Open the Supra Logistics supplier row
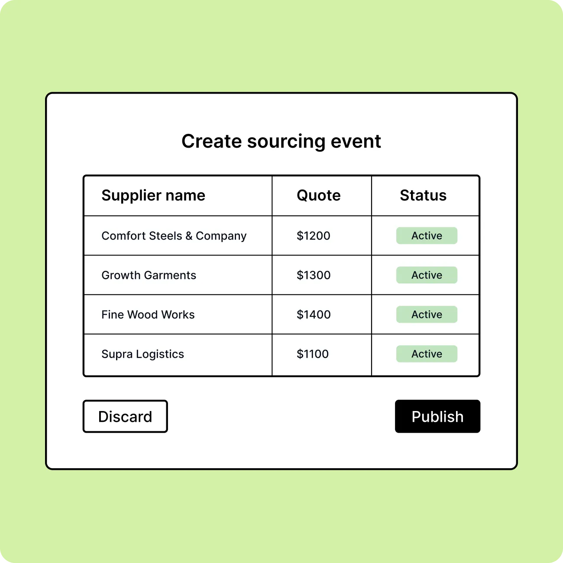 coord(281,354)
